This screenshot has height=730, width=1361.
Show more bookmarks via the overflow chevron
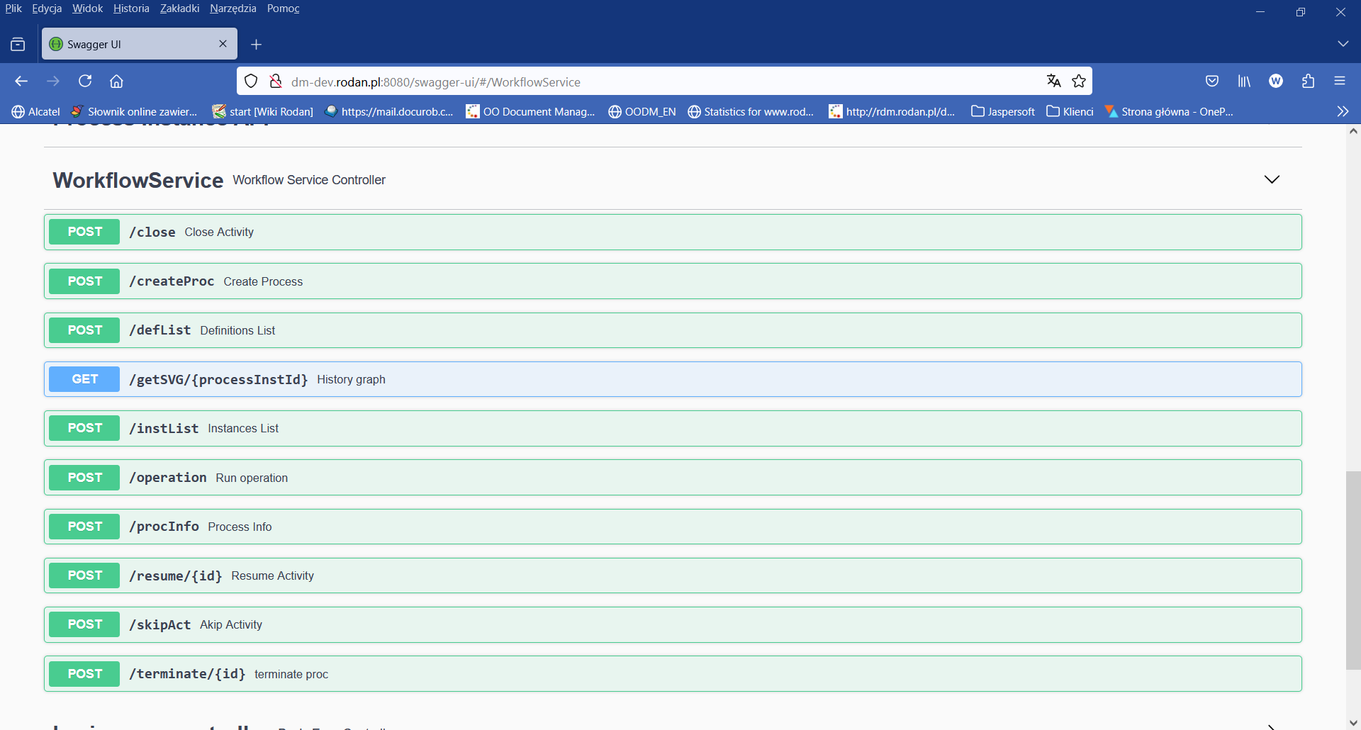(1343, 111)
